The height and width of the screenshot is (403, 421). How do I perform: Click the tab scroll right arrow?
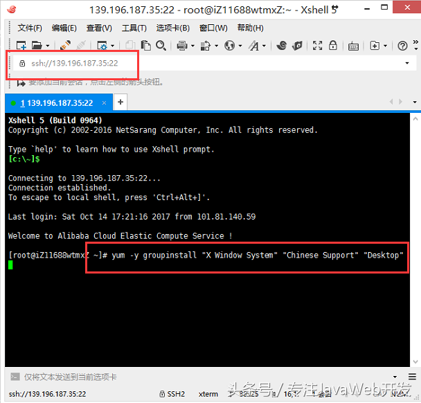401,102
